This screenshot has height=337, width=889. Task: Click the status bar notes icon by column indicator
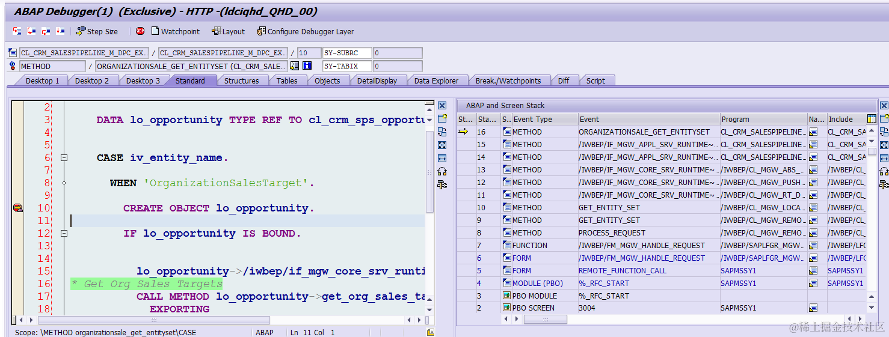click(x=431, y=332)
